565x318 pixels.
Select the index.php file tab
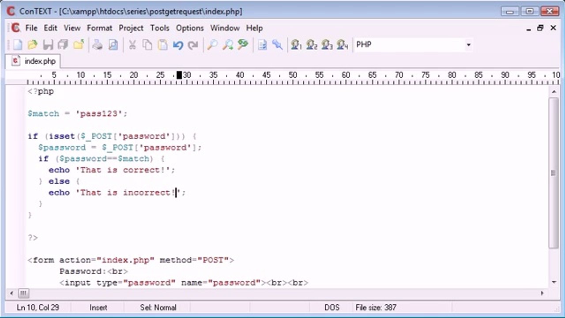click(x=34, y=61)
